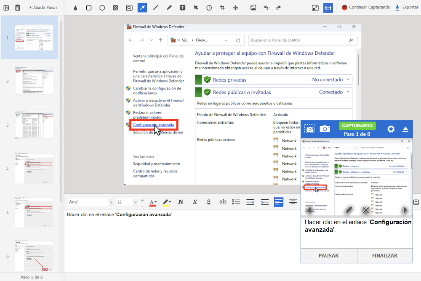Select step 2 thumbnail
This screenshot has height=281, width=421.
[x=34, y=81]
